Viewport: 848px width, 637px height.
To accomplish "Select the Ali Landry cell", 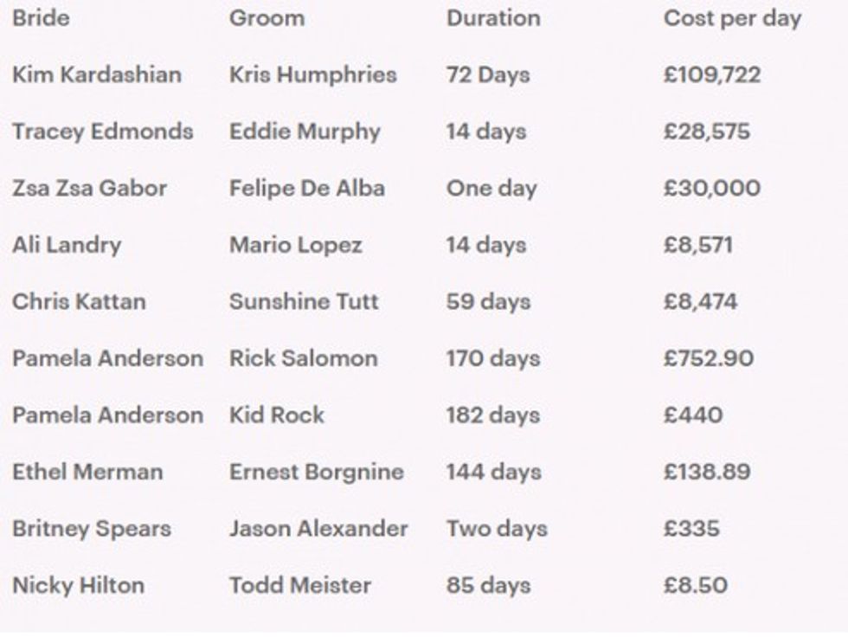I will [67, 245].
